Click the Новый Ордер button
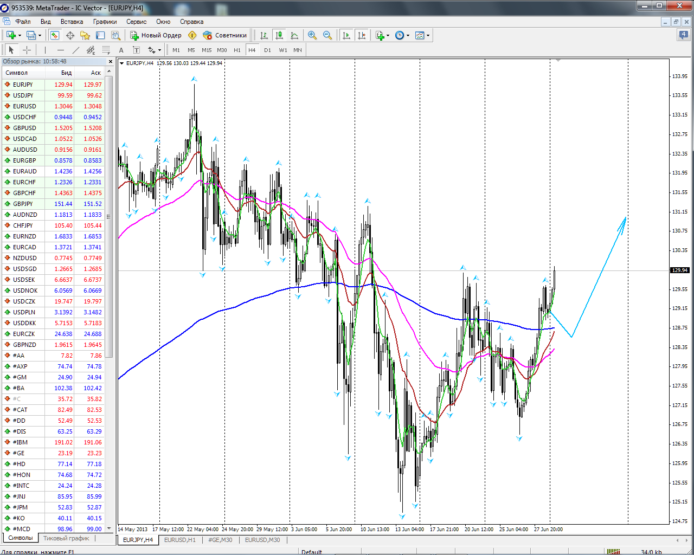Viewport: 694px width, 555px height. pyautogui.click(x=156, y=35)
